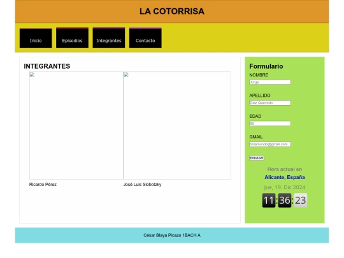Click the GMAIL label
344x258 pixels.
pos(256,137)
